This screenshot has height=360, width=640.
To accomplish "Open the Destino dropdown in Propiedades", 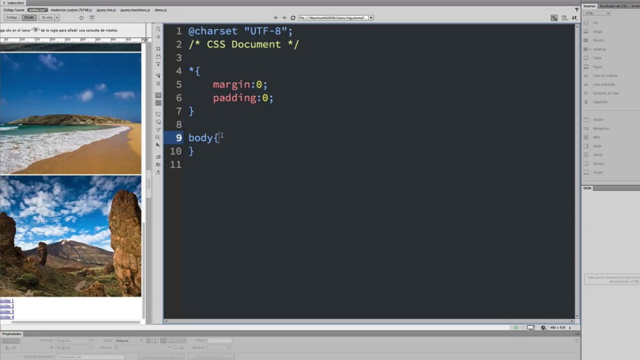I will pyautogui.click(x=219, y=348).
